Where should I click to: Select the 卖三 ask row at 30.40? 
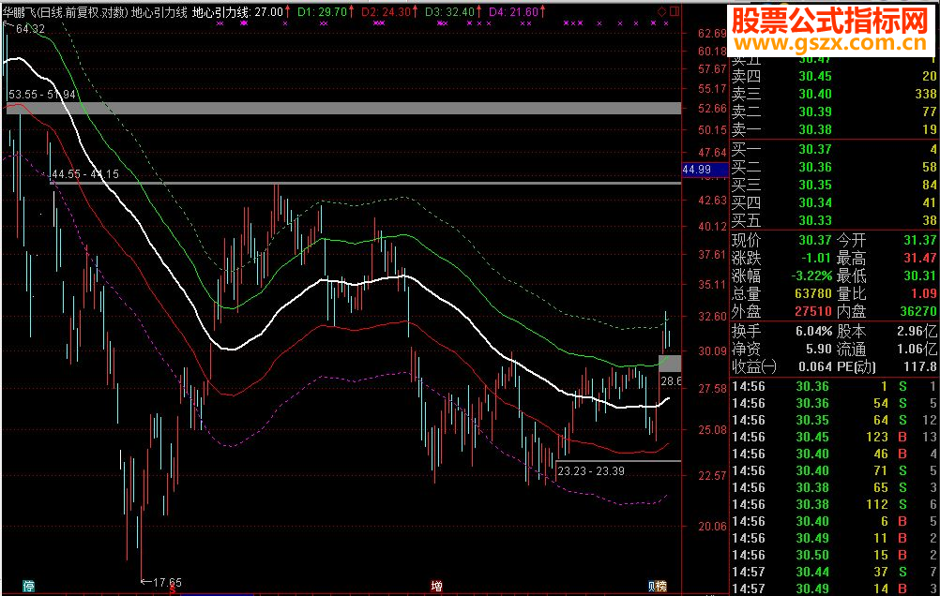[833, 94]
